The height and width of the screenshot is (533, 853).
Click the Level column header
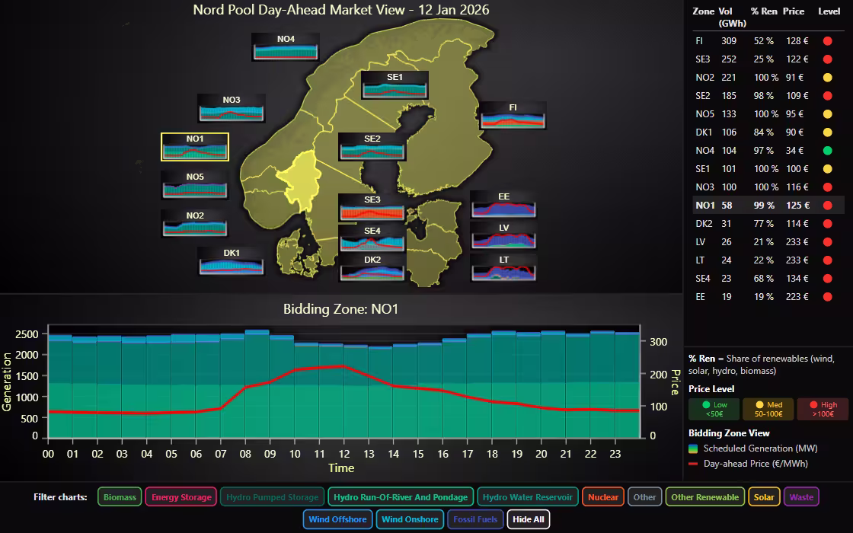(829, 11)
